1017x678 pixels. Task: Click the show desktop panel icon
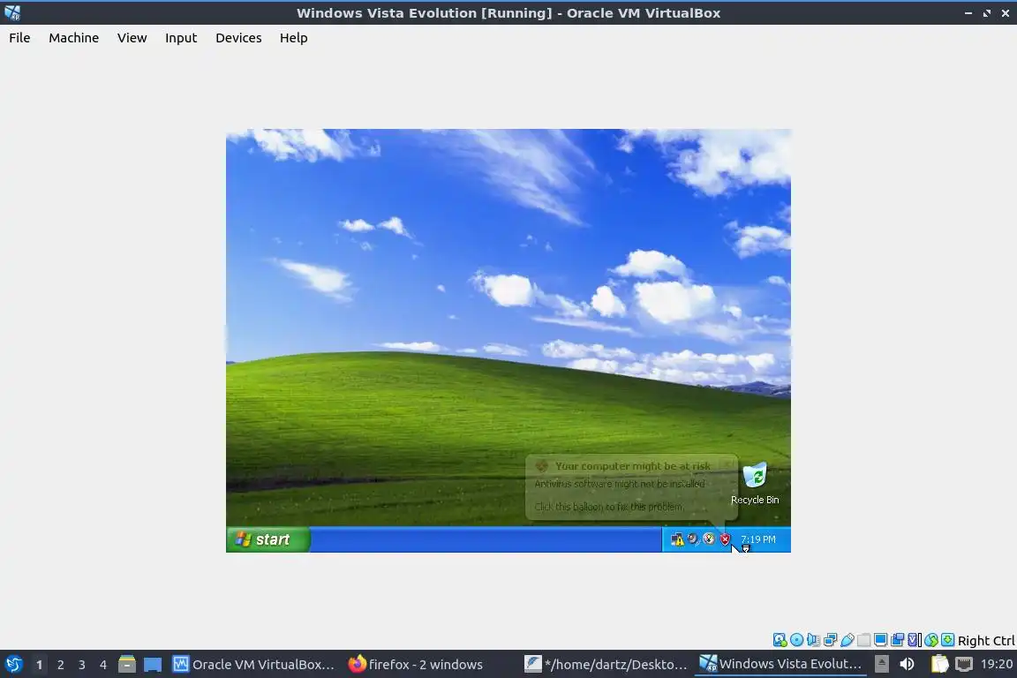[153, 664]
